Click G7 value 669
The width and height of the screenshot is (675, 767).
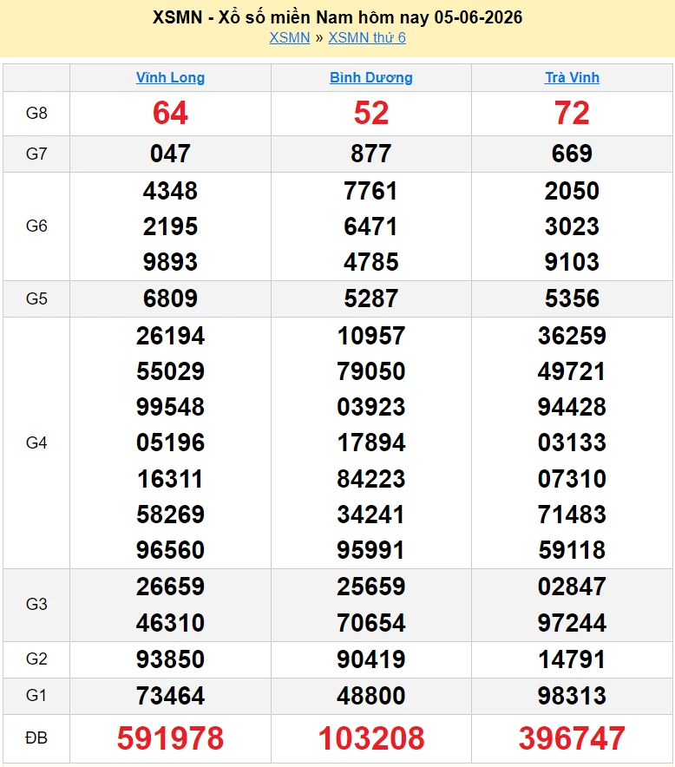(x=573, y=154)
